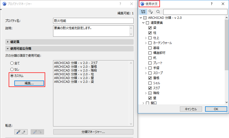This screenshot has width=229, height=138.
Task: Check the 手摺 checkbox
Action: [x=150, y=68]
